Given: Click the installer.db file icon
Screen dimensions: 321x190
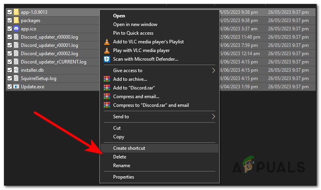Looking at the screenshot, I should [16, 70].
